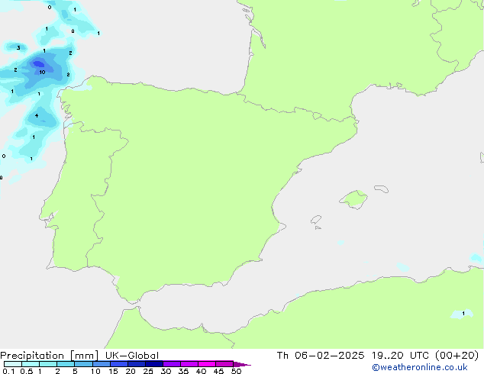Click the '19..20 UTC' time text
The height and width of the screenshot is (374, 484).
401,356
